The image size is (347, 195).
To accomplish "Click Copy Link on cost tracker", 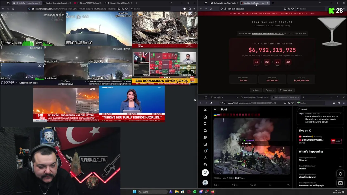I will point(286,90).
